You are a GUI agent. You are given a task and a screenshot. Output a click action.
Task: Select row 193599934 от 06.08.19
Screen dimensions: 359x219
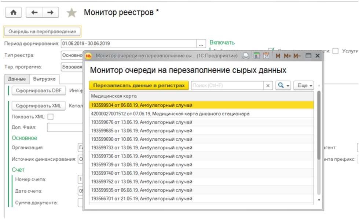point(201,105)
